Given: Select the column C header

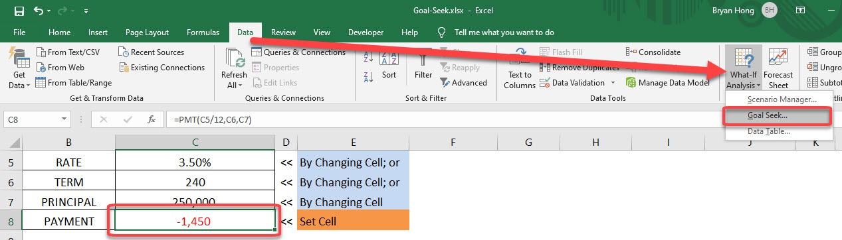Looking at the screenshot, I should coord(195,143).
